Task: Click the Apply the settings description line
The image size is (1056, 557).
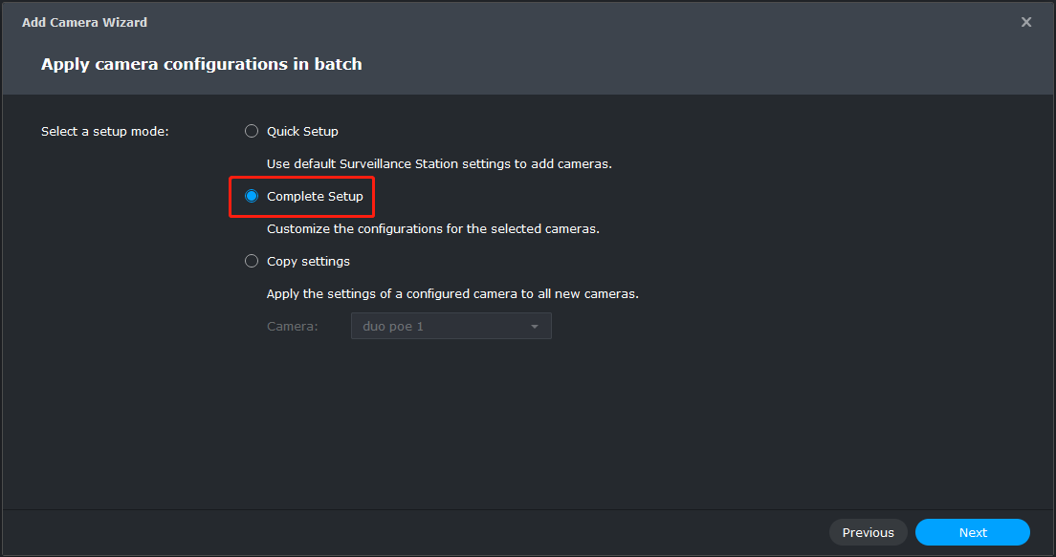Action: (x=452, y=294)
